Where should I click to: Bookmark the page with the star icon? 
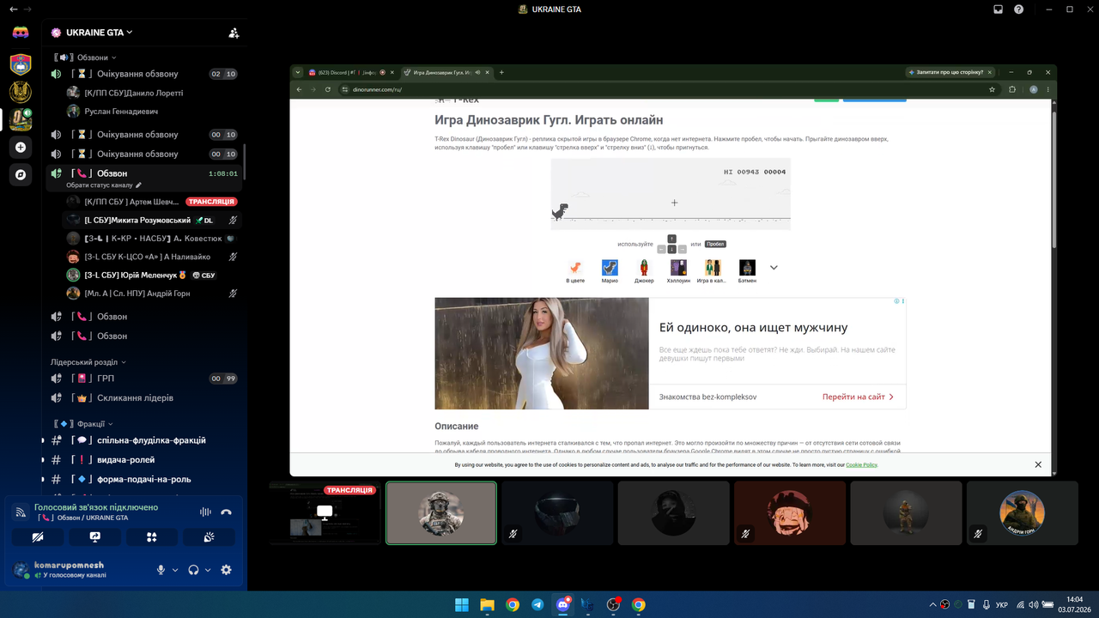[x=993, y=89]
